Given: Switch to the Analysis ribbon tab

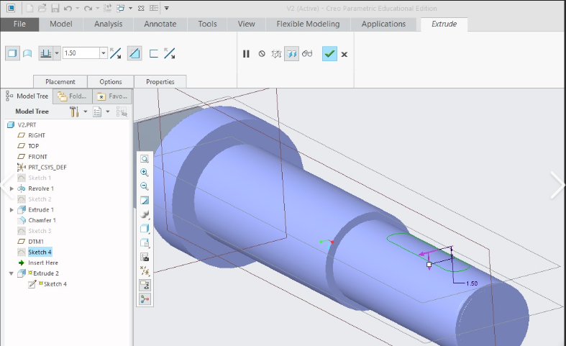Looking at the screenshot, I should pyautogui.click(x=109, y=24).
